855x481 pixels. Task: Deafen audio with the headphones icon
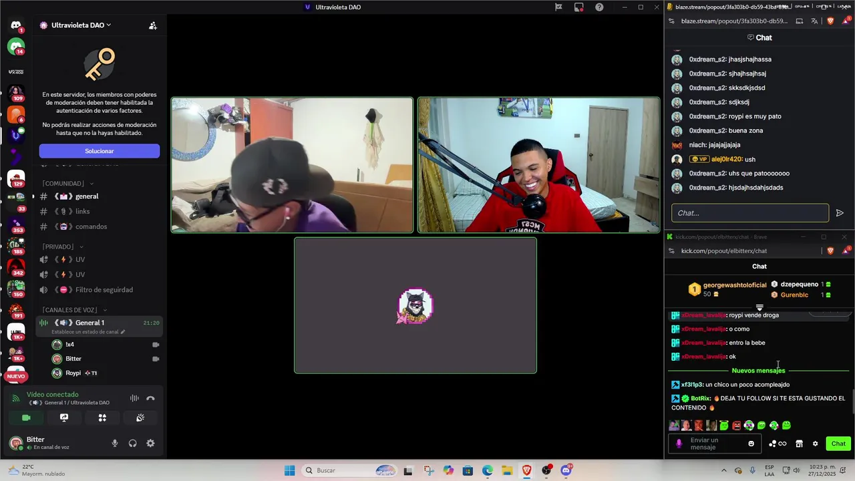pyautogui.click(x=133, y=443)
